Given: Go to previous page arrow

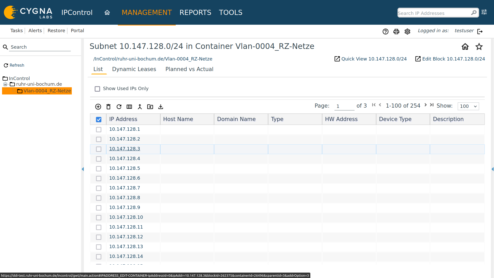Looking at the screenshot, I should point(380,105).
